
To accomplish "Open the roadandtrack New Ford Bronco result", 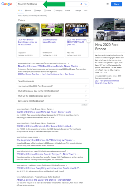I will (49, 66).
